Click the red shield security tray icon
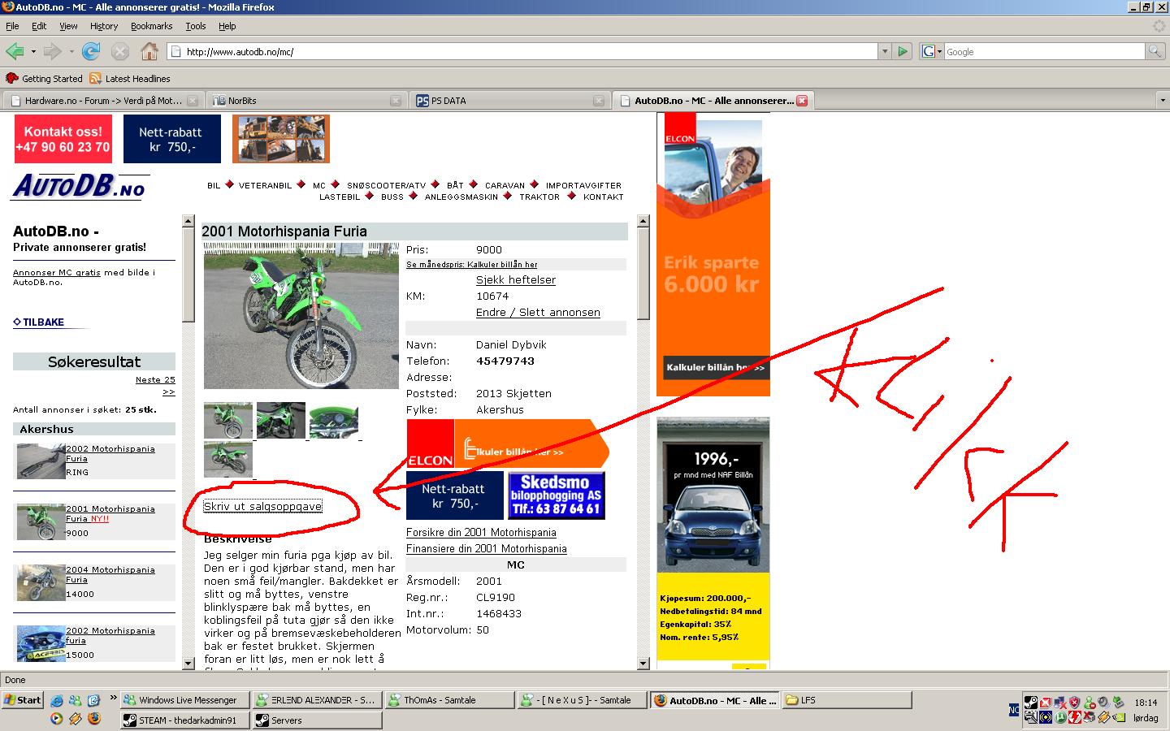Screen dimensions: 1170x731 (x=1074, y=703)
